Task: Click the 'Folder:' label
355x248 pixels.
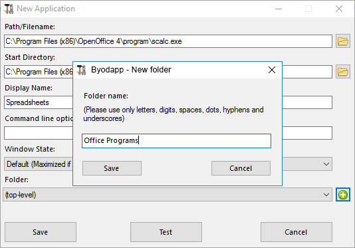Action: (17, 180)
